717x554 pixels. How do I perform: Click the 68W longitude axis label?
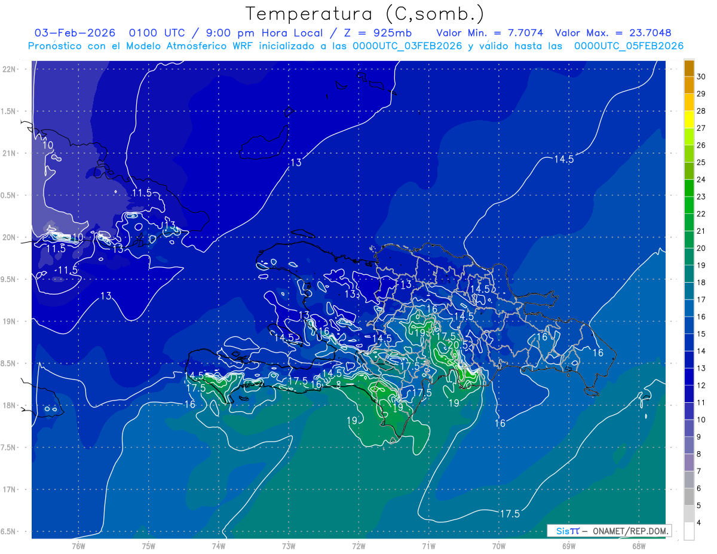click(x=639, y=546)
